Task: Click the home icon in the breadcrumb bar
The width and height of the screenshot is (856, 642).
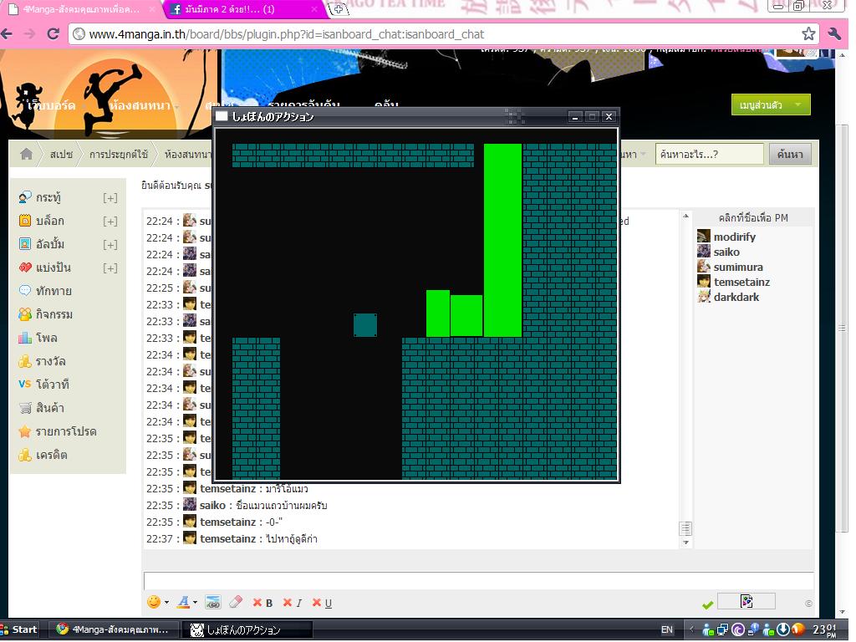Action: pos(26,155)
